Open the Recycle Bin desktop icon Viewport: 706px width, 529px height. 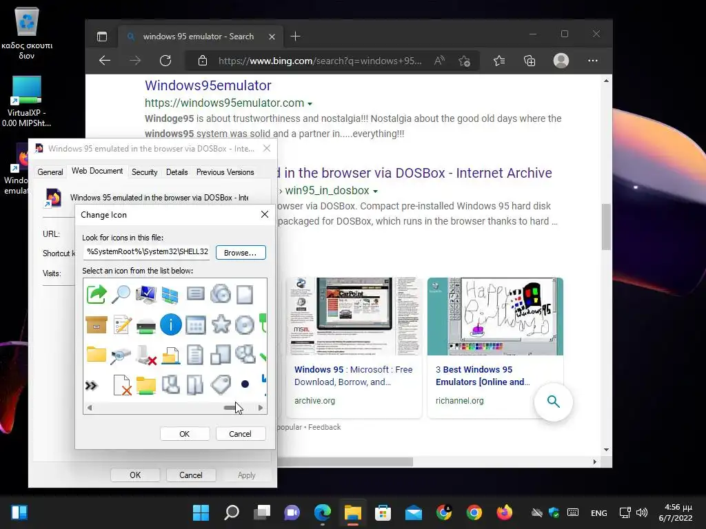27,33
